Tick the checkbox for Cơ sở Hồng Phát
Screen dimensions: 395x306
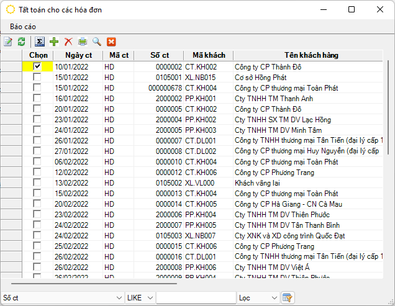coord(37,77)
